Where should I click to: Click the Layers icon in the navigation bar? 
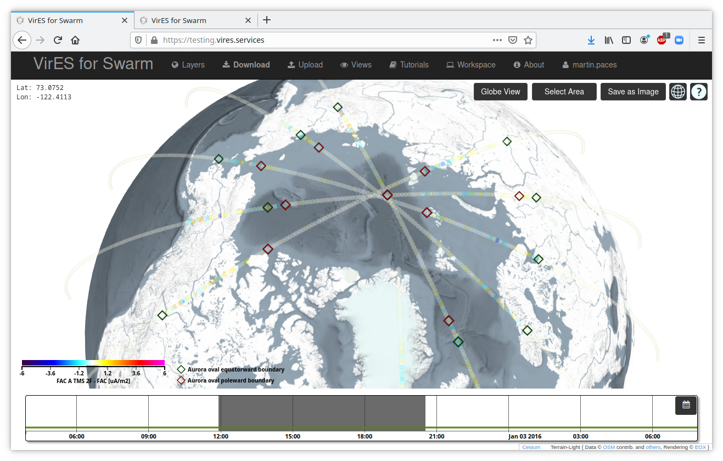174,65
